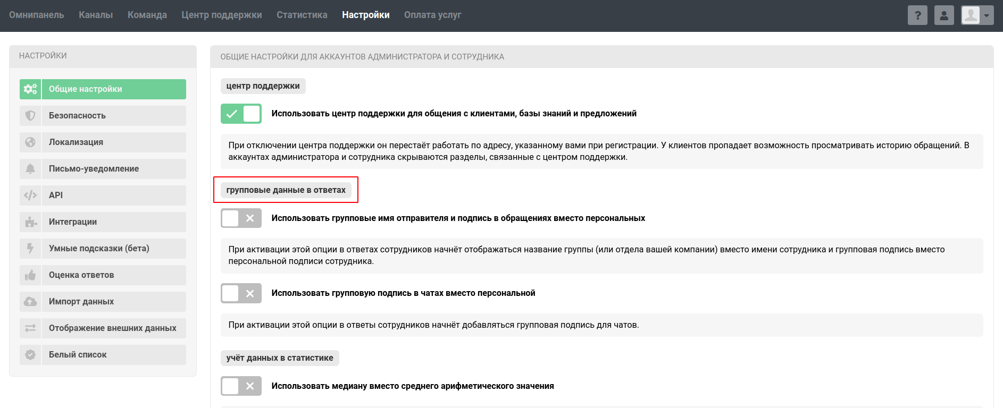Click the групповые данные в ответах label
1003x408 pixels.
pyautogui.click(x=286, y=190)
